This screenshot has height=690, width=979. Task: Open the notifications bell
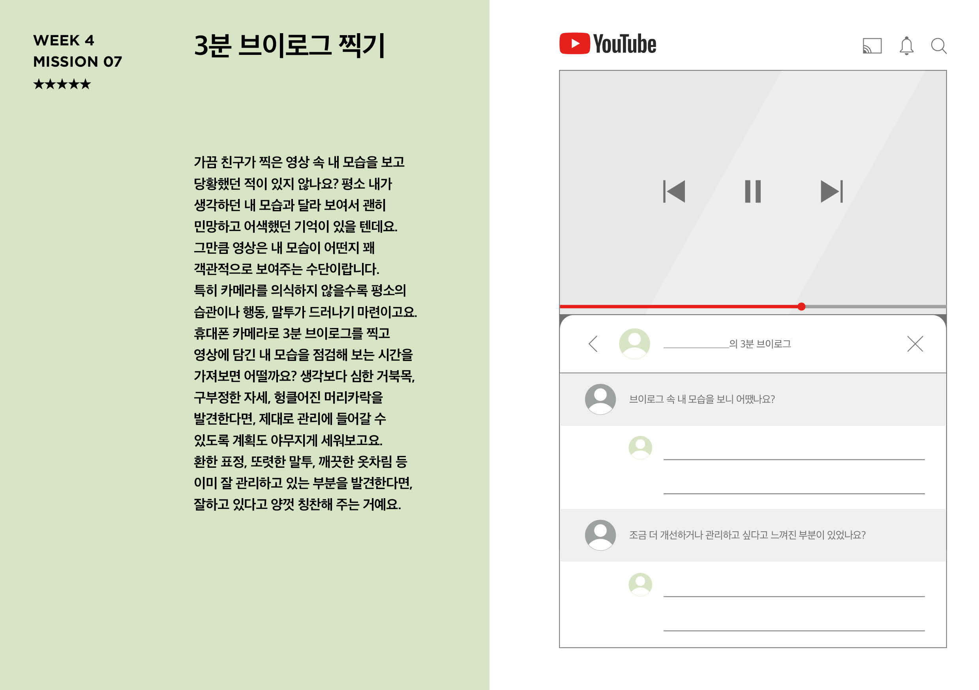[x=906, y=46]
